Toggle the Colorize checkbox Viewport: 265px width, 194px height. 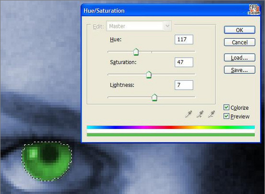point(226,108)
